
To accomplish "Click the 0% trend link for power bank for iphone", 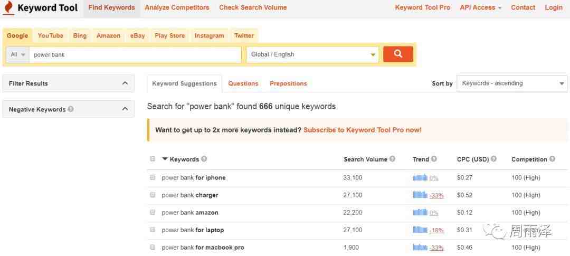I will pos(434,178).
